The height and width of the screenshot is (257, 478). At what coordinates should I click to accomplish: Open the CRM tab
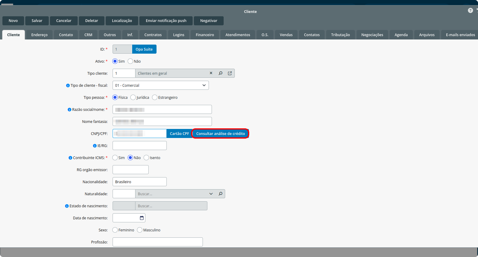88,35
